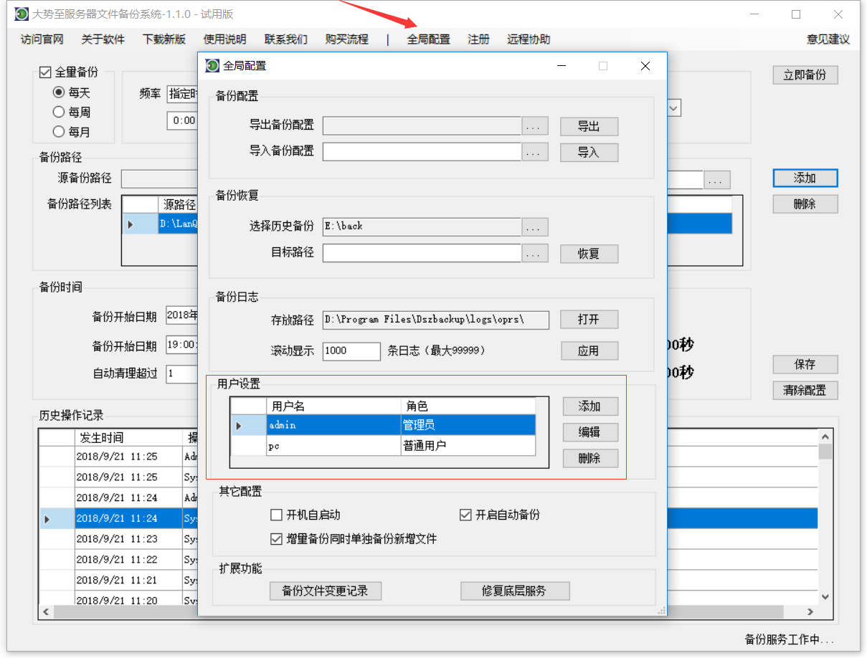Open the 关于软件 menu
The image size is (867, 658).
pyautogui.click(x=103, y=39)
